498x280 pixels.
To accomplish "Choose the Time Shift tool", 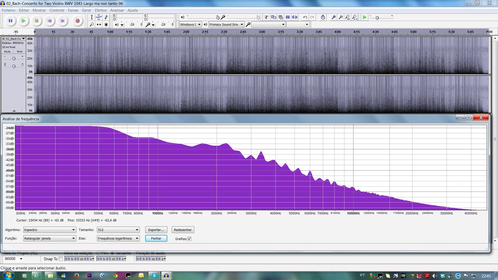I will [99, 25].
